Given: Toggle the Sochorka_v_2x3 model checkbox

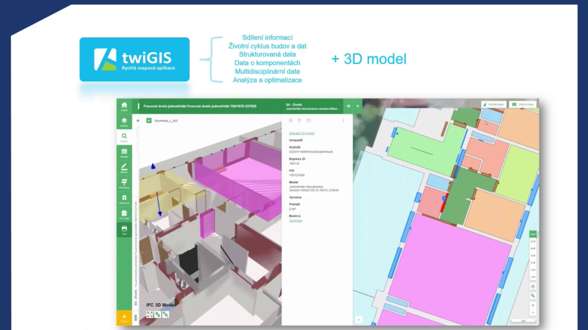Looking at the screenshot, I should [x=149, y=120].
